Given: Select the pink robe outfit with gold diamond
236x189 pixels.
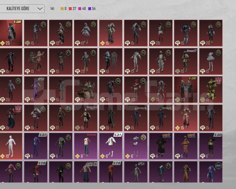Looking at the screenshot, I should [186, 118].
